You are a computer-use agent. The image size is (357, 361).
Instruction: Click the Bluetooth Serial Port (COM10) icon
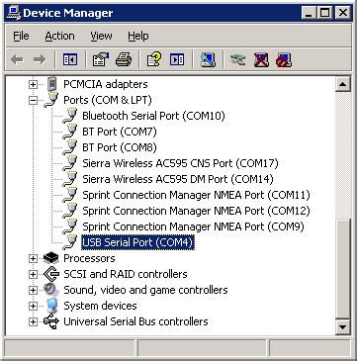70,116
